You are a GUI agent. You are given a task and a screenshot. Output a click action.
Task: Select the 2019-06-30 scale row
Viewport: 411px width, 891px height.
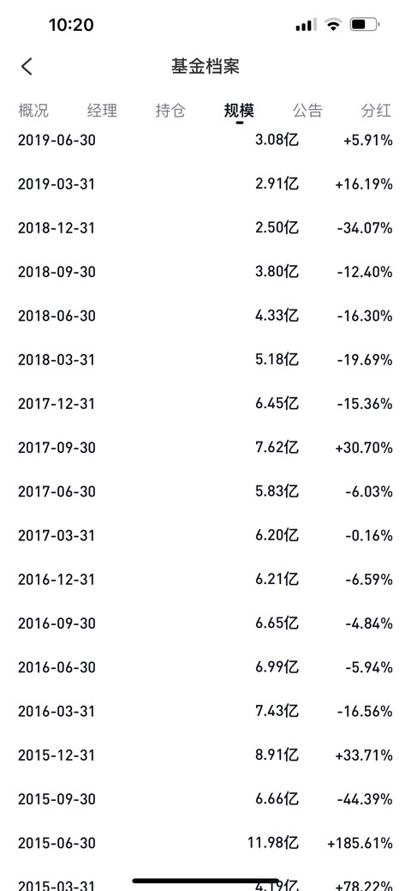tap(205, 140)
